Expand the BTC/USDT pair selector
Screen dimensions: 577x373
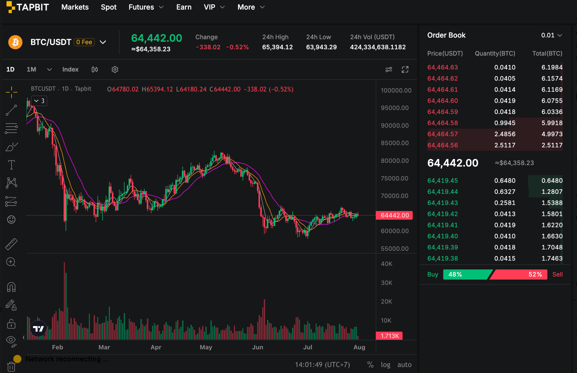click(x=103, y=42)
